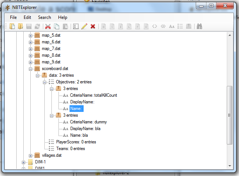The image size is (239, 176).
Task: Select the map_7.dat label
Action: click(51, 49)
